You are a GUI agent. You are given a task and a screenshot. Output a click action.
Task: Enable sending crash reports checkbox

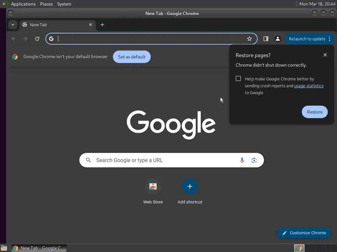[238, 78]
